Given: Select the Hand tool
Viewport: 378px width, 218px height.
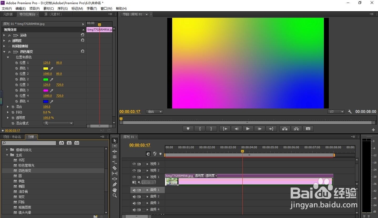Looking at the screenshot, I should click(x=115, y=190).
